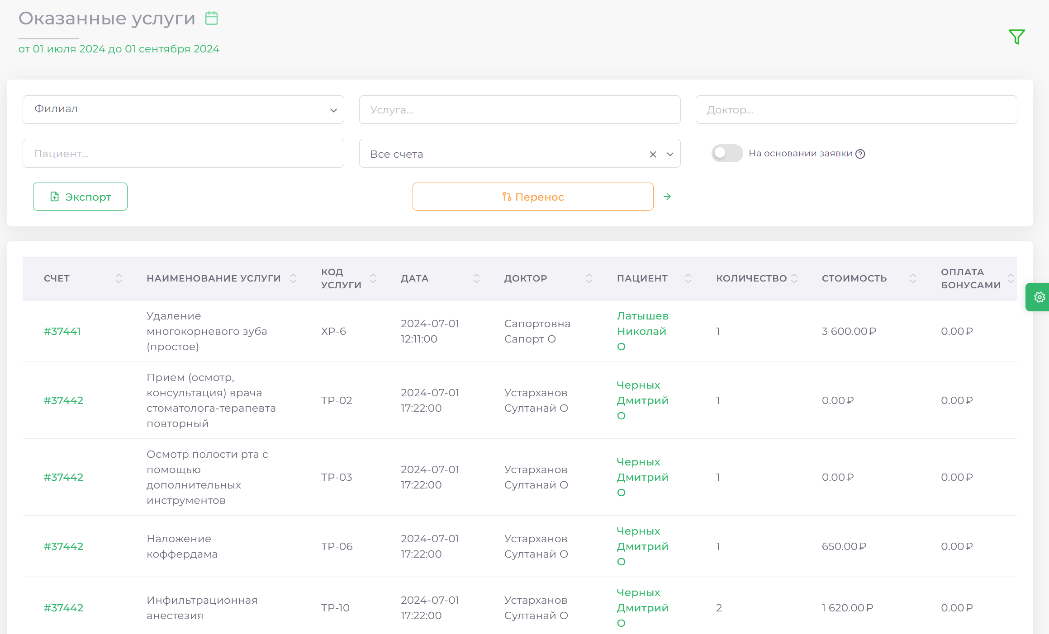The height and width of the screenshot is (634, 1049).
Task: Open patient Черных Дмитрий in TP-10 row
Action: coord(643,608)
